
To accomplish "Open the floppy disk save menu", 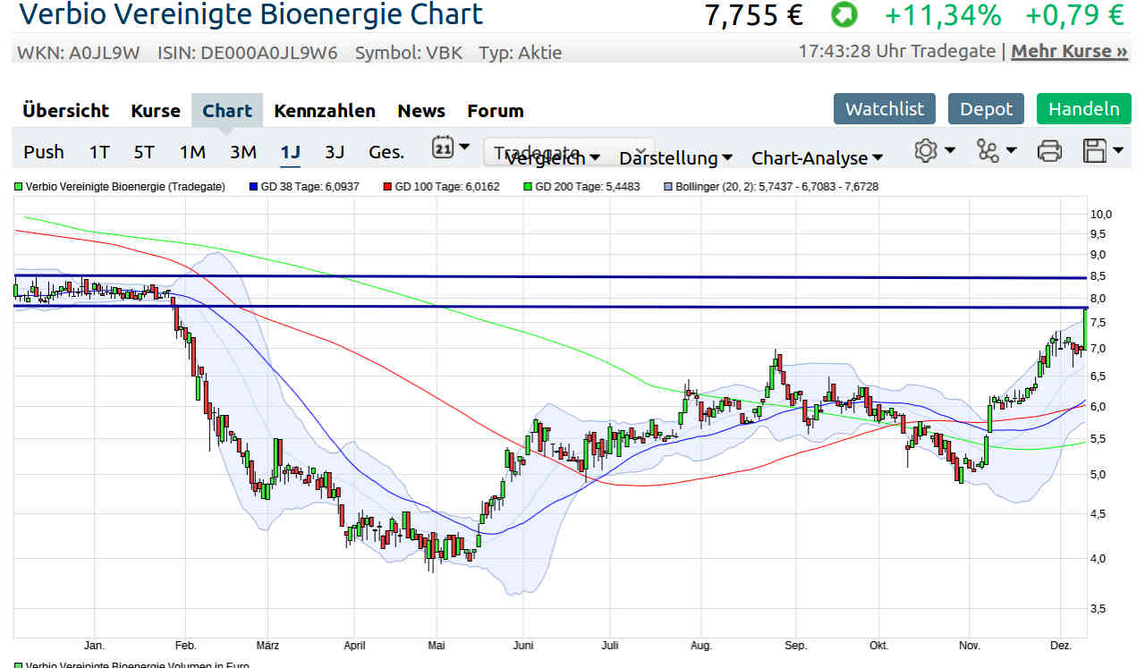I will click(x=1103, y=150).
